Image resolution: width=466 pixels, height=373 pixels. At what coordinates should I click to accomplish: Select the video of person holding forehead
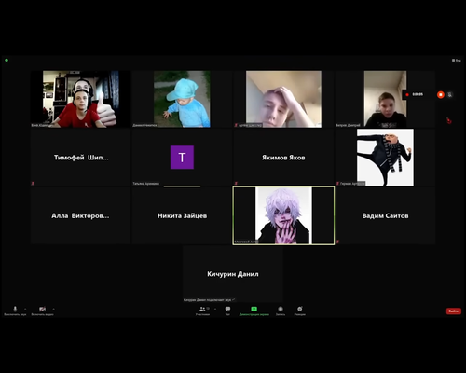tap(283, 99)
